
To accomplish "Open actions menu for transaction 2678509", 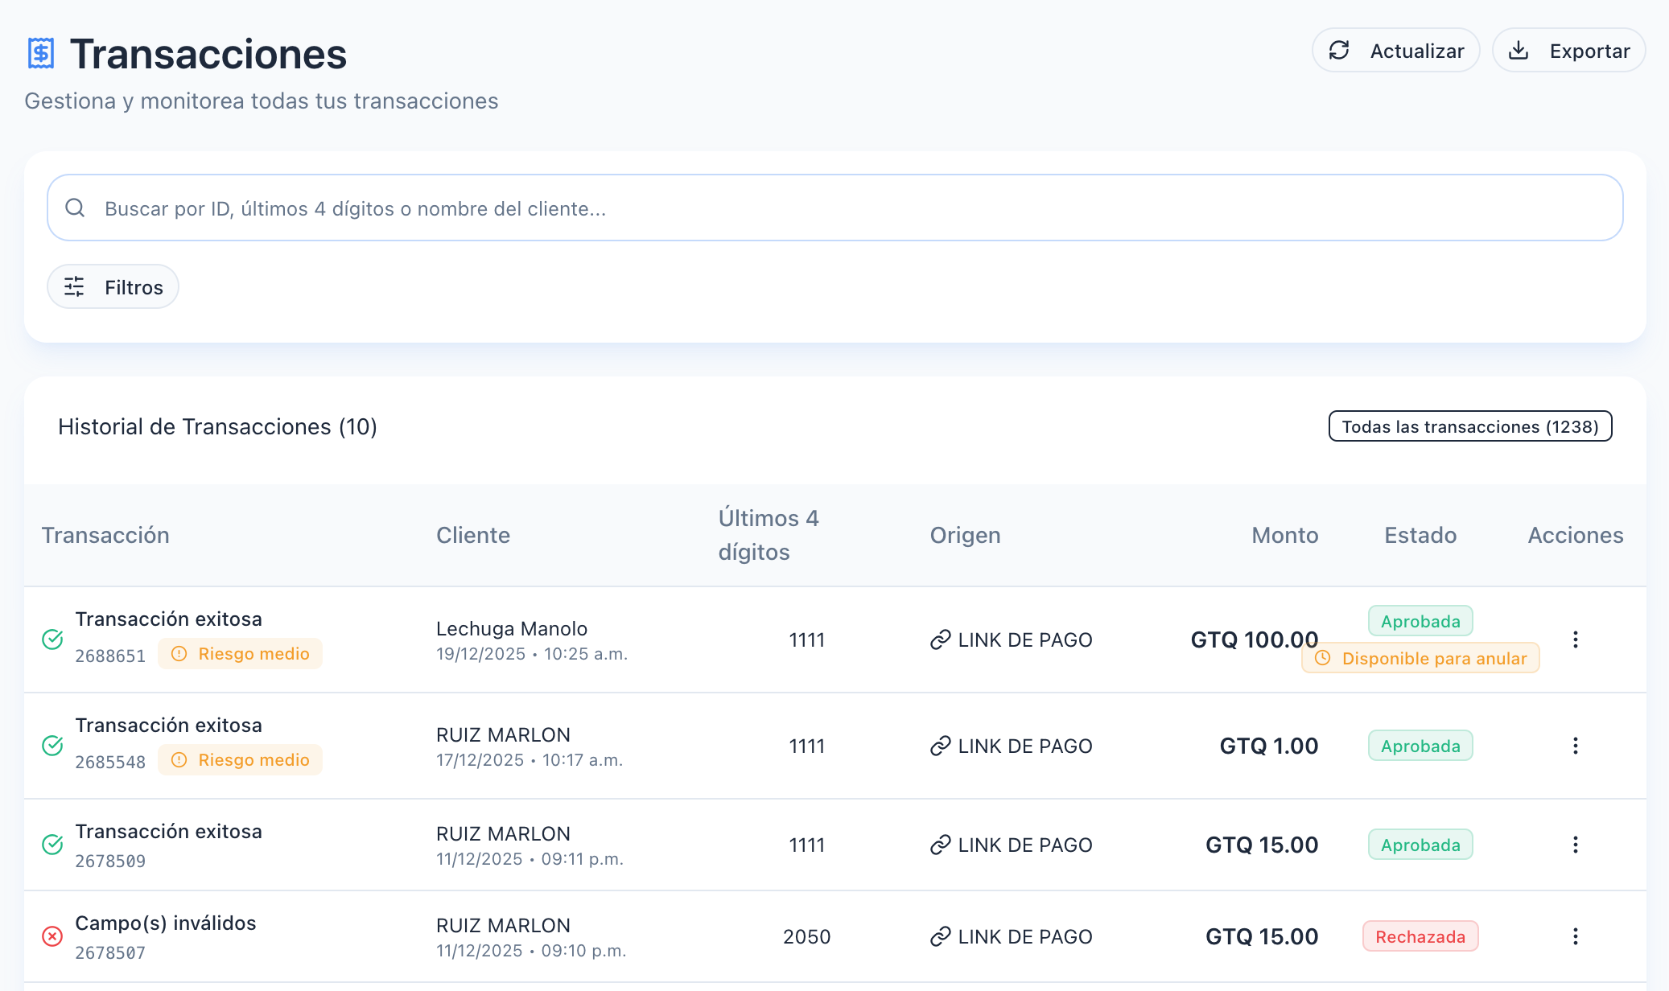I will [1575, 845].
